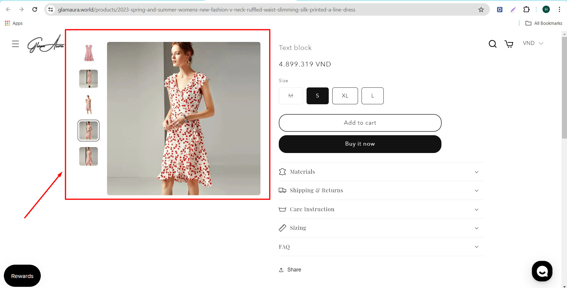
Task: Open the Chrome profile H avatar
Action: 546,9
